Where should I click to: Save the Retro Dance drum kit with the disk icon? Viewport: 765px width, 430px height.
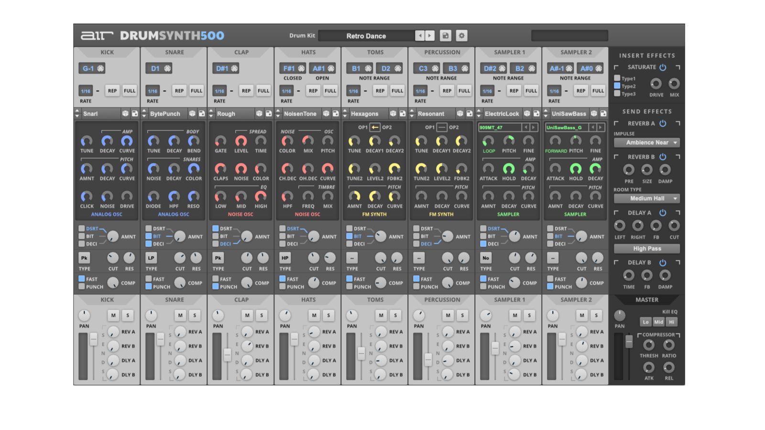446,35
